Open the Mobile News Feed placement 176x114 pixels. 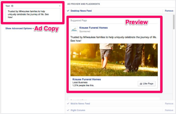80,104
